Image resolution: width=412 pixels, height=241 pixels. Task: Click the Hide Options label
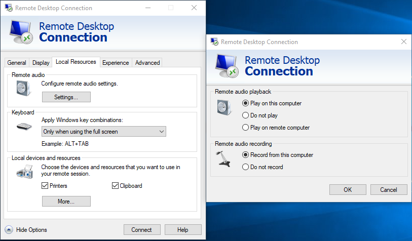31,230
